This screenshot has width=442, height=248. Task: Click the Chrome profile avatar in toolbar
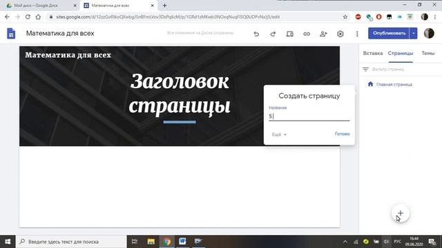click(424, 17)
